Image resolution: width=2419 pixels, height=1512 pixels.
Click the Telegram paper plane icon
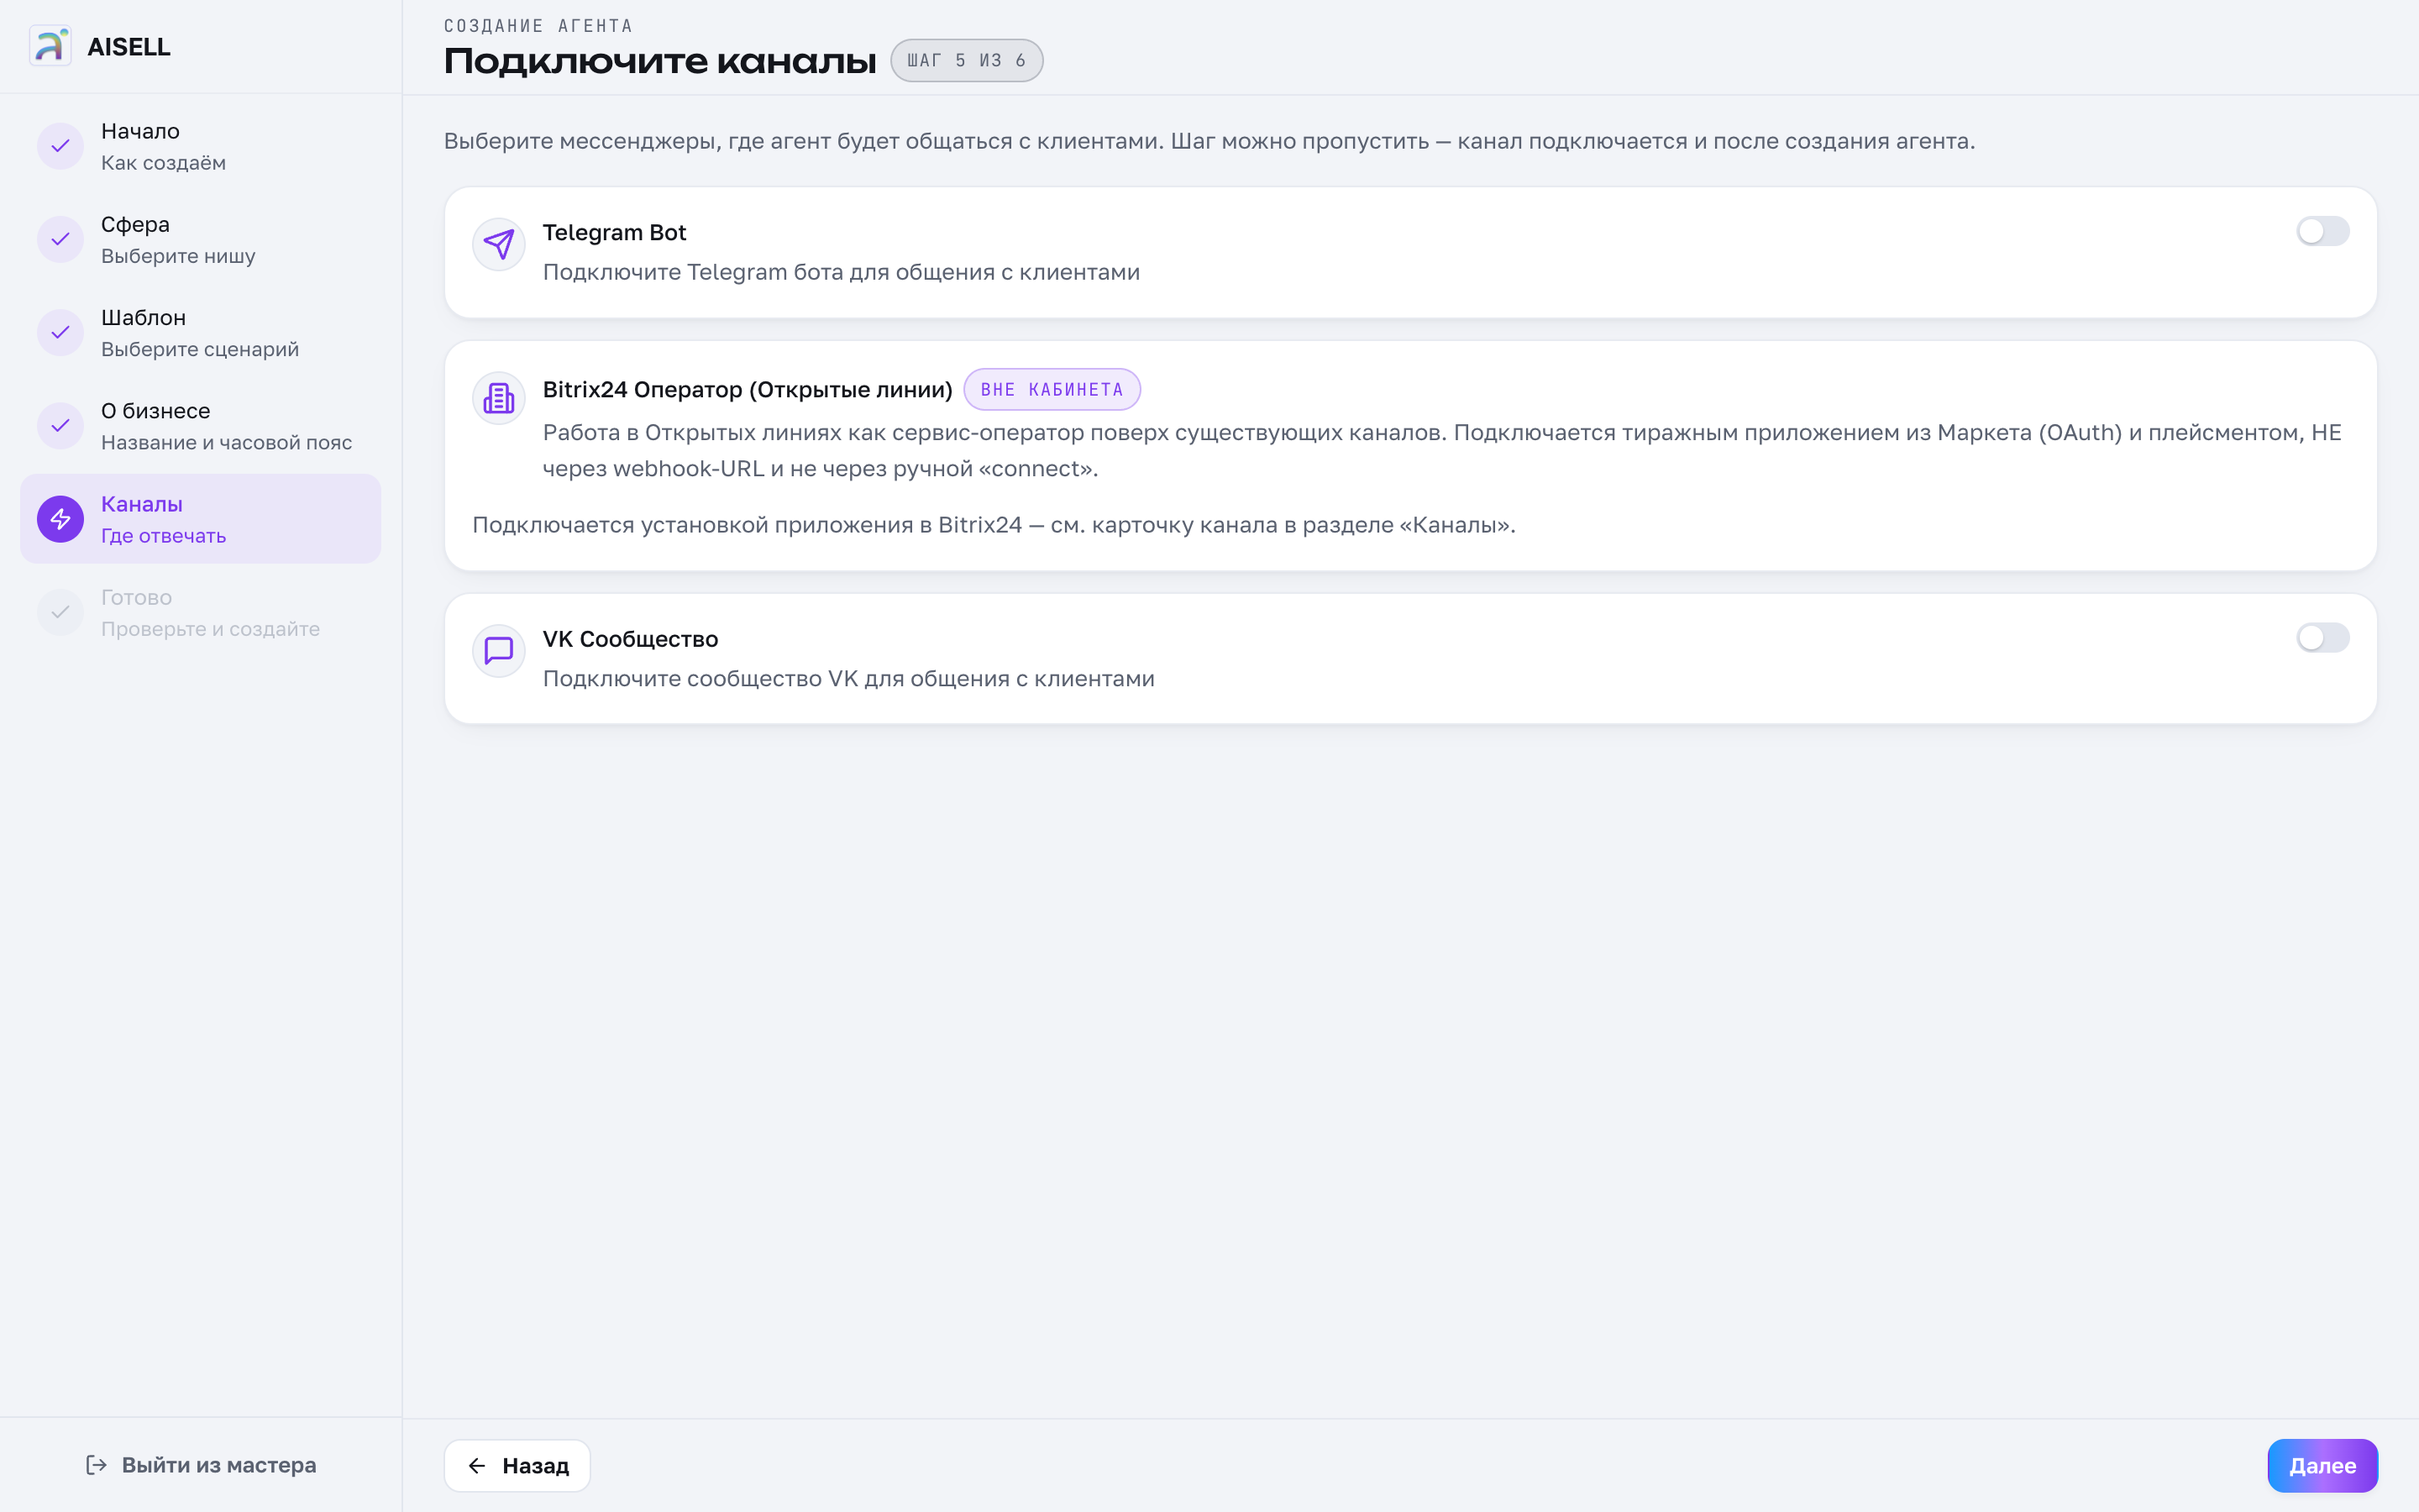coord(499,244)
